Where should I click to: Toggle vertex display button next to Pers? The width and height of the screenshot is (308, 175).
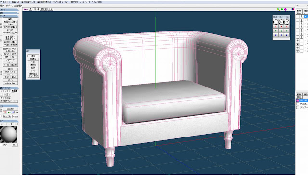(31, 9)
